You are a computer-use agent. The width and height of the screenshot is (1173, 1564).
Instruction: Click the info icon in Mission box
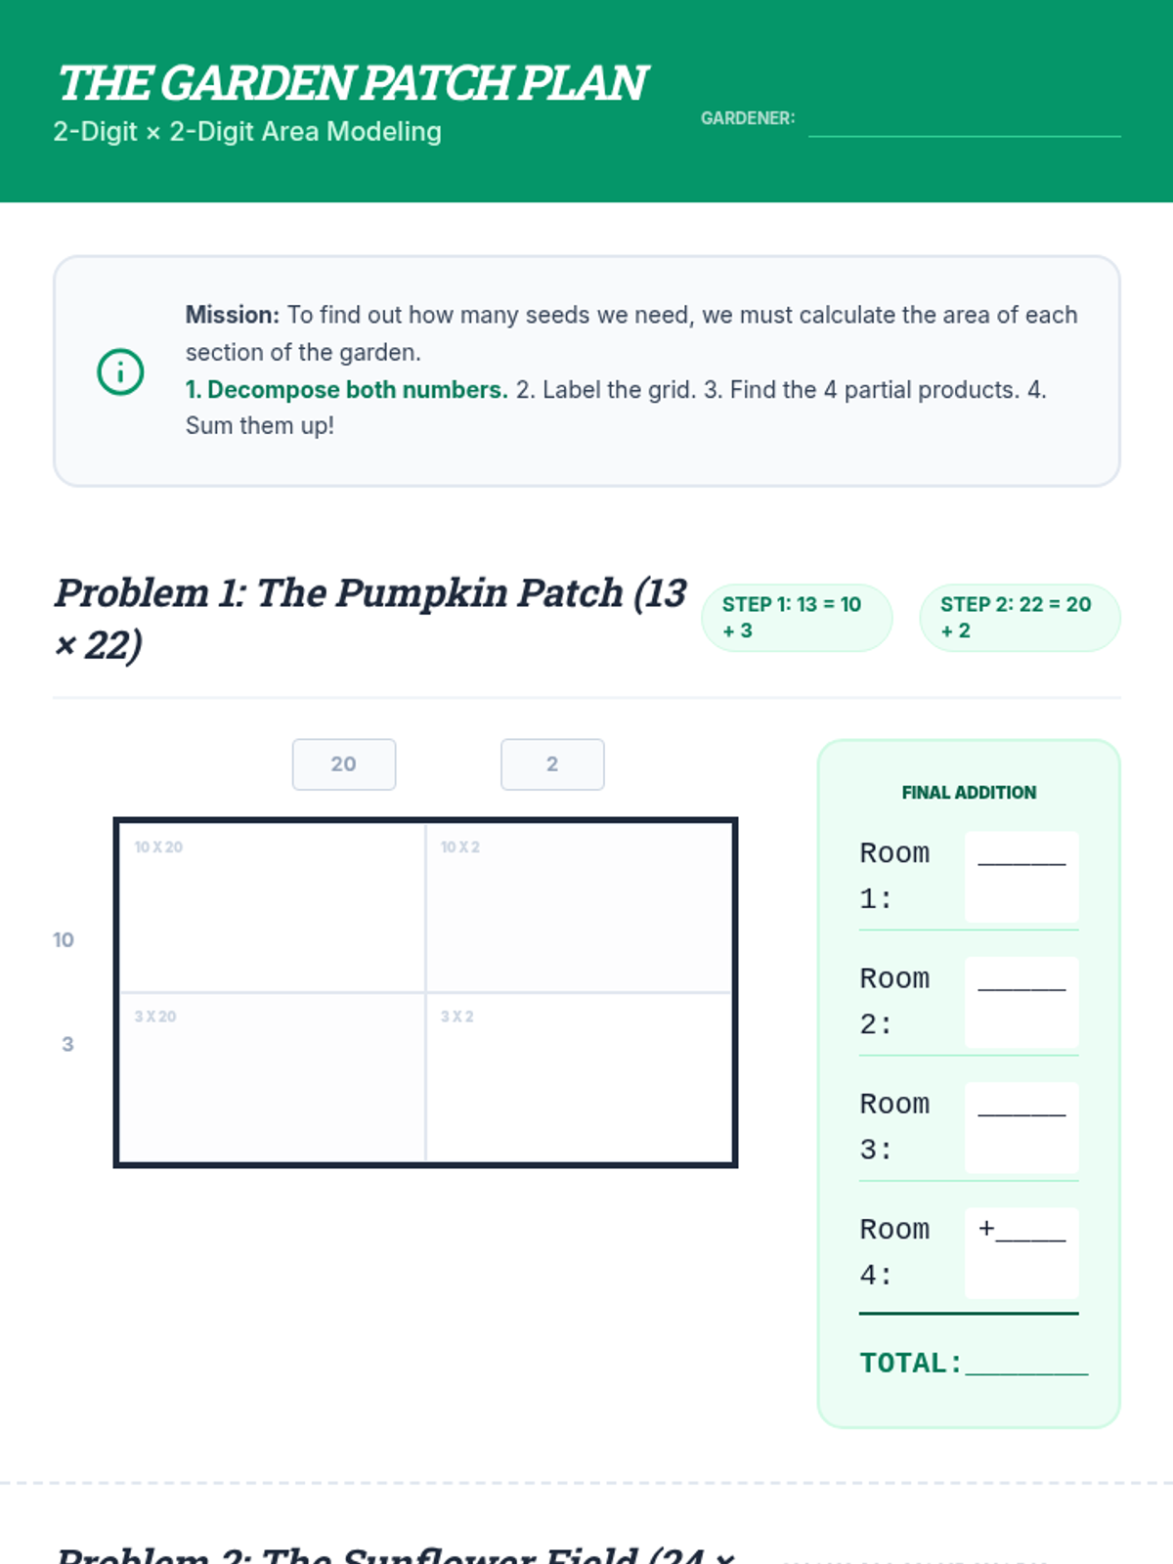point(120,371)
